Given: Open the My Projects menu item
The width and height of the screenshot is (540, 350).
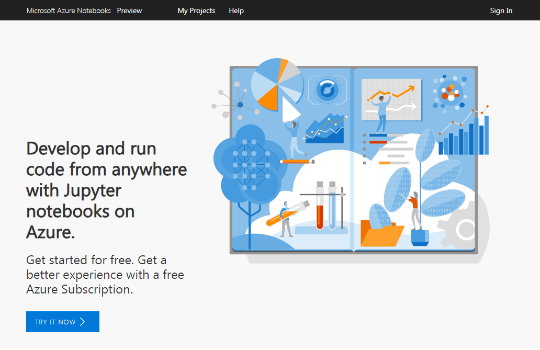Looking at the screenshot, I should pos(196,10).
